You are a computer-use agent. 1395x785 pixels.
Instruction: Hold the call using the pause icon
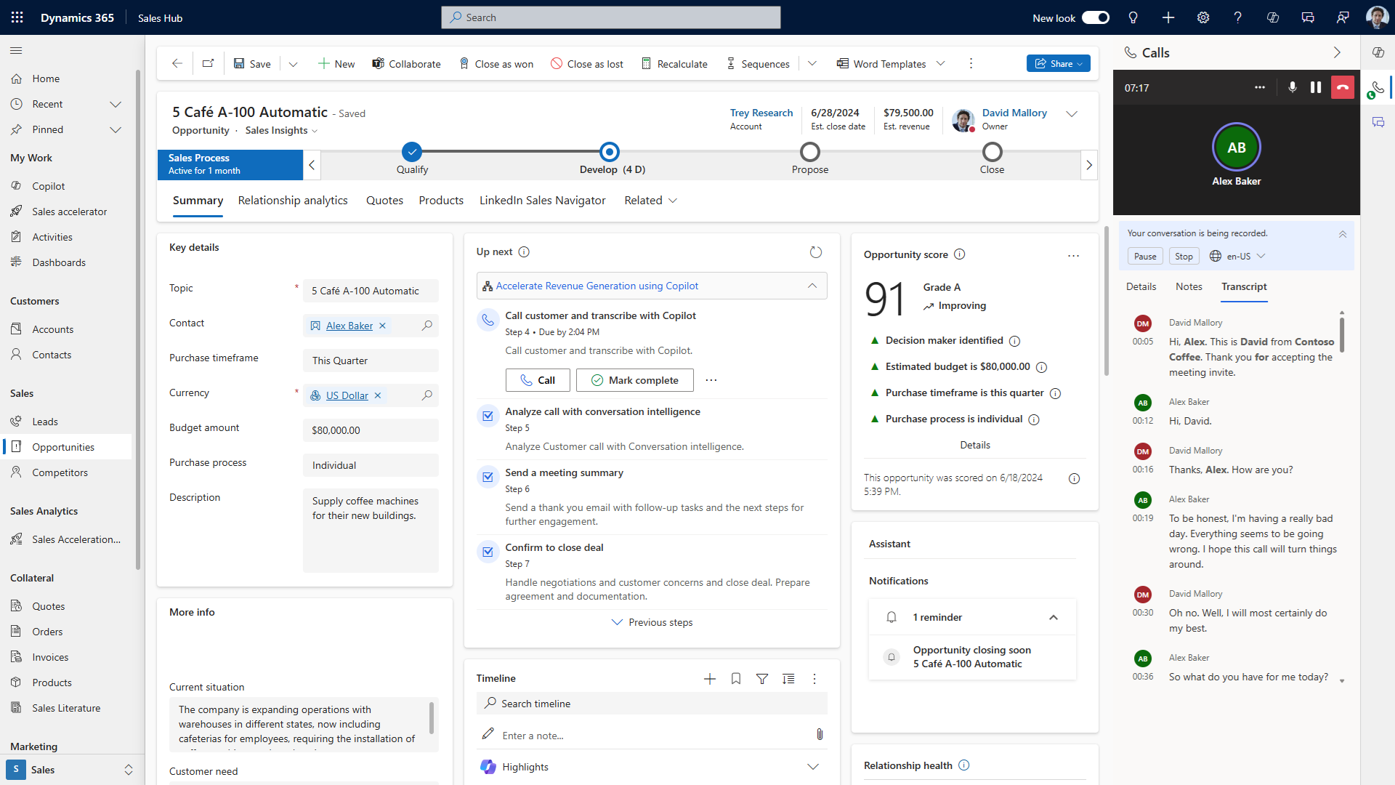[x=1316, y=87]
